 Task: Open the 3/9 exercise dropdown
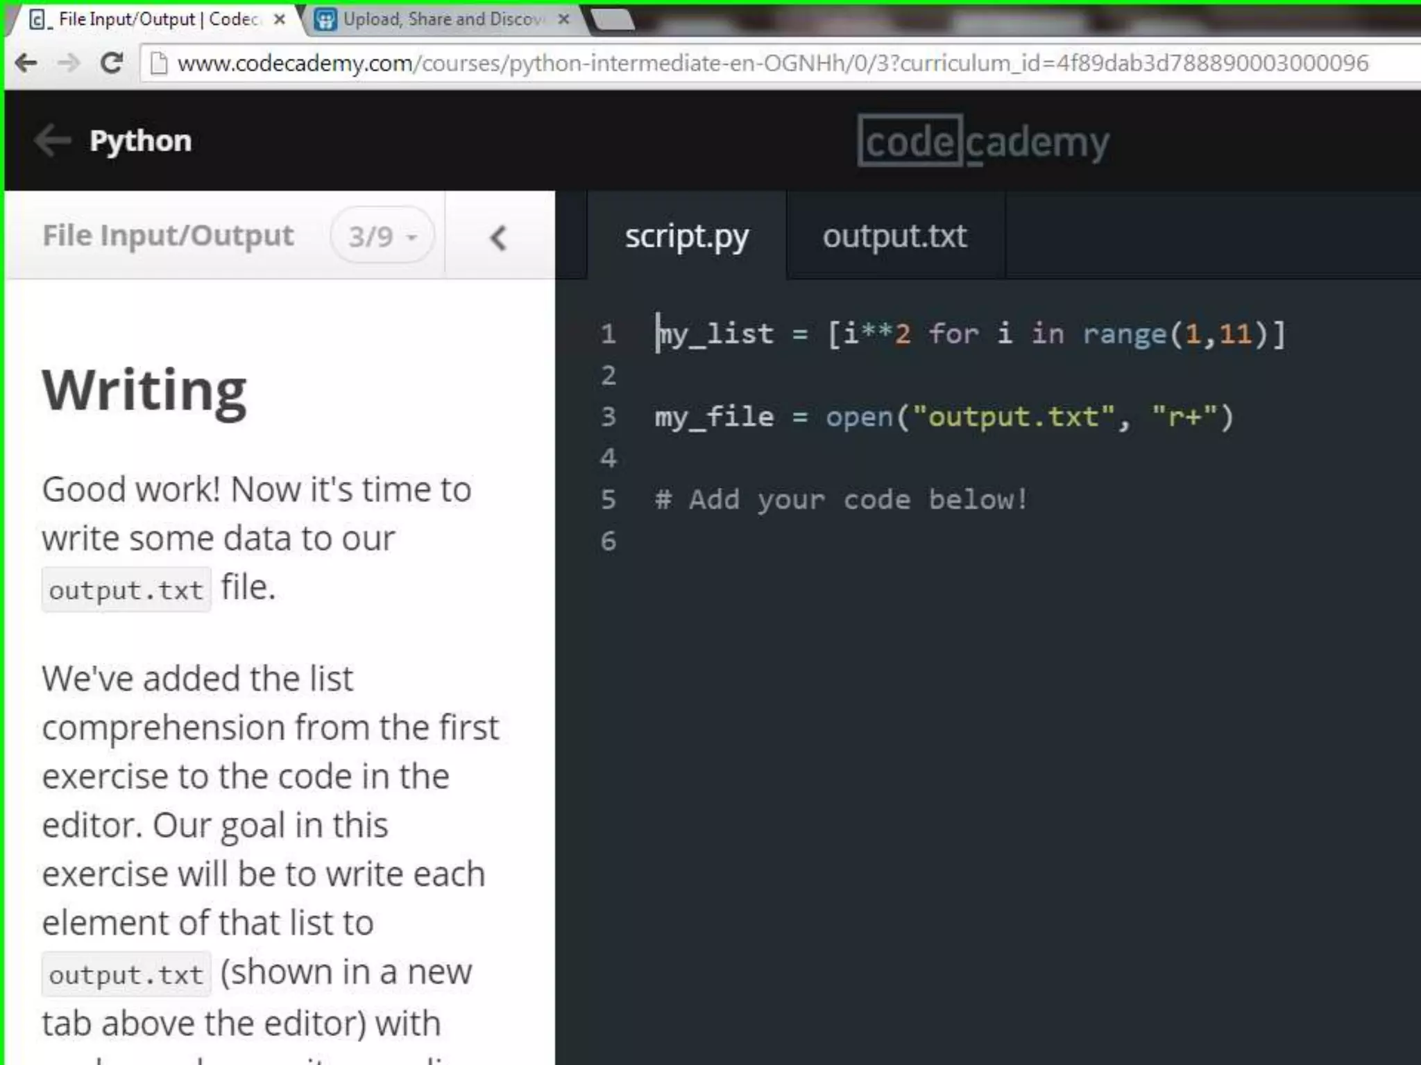382,236
